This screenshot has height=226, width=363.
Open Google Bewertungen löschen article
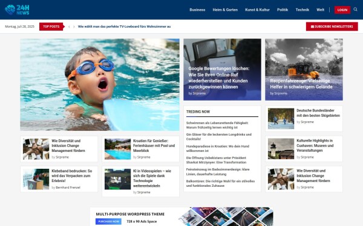(218, 78)
